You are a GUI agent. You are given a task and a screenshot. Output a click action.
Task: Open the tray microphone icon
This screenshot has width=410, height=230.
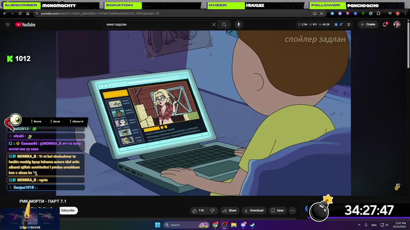coord(366,225)
